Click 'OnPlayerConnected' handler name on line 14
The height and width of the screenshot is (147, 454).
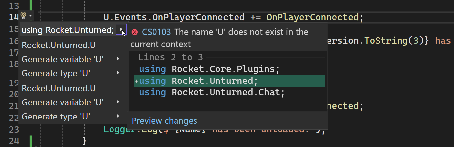click(312, 17)
